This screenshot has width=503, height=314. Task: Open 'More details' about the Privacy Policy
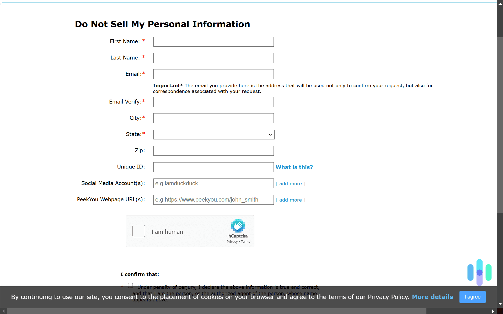pyautogui.click(x=432, y=297)
